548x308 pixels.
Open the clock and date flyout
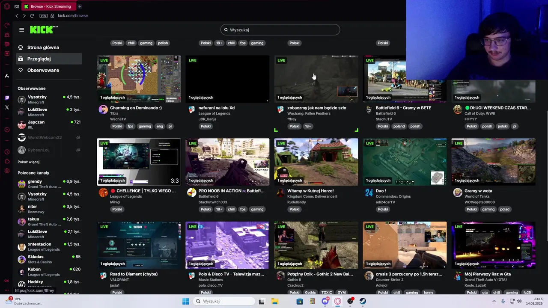click(535, 301)
